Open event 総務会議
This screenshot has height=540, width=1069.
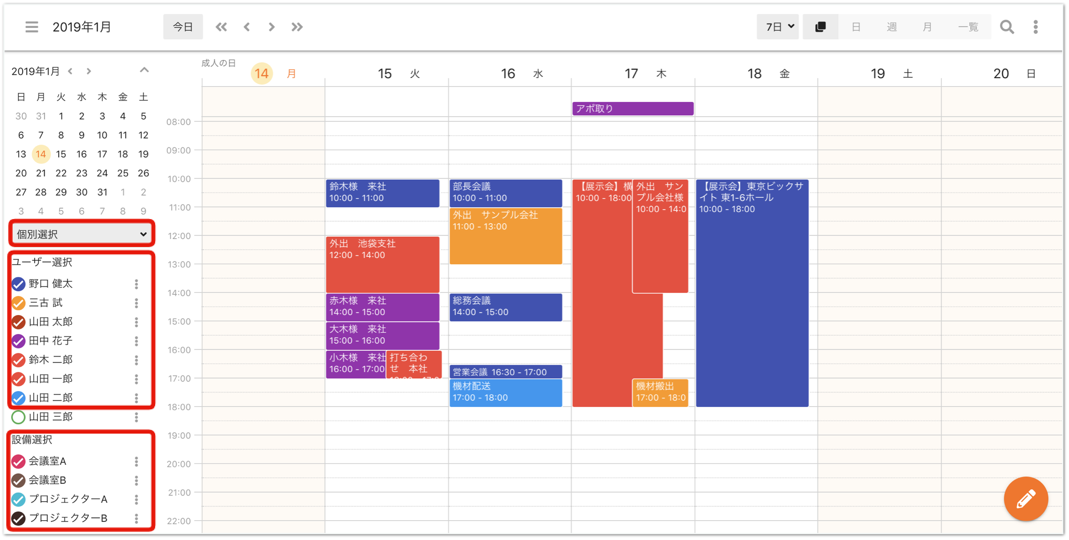[x=506, y=307]
